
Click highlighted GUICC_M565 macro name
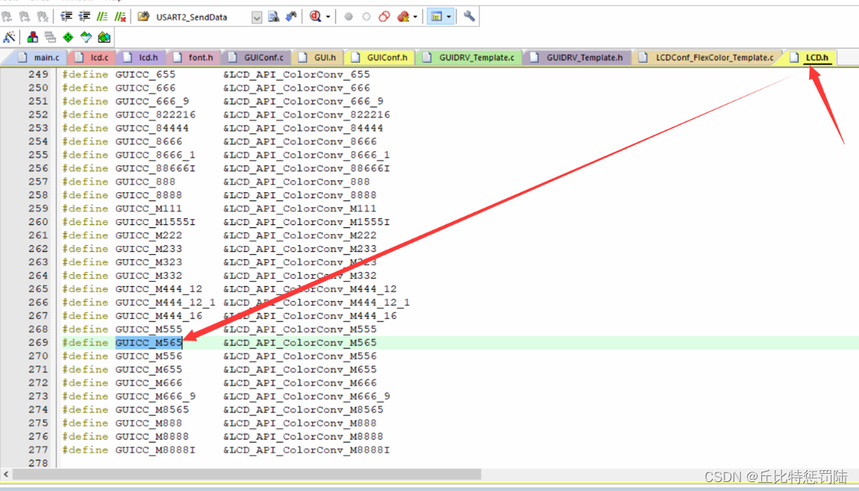click(x=149, y=342)
